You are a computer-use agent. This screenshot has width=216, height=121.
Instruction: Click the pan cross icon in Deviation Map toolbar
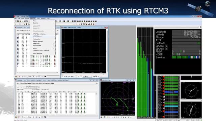pyautogui.click(x=104, y=117)
